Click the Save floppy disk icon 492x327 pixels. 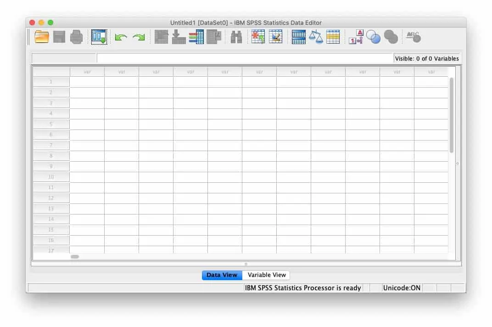[59, 37]
